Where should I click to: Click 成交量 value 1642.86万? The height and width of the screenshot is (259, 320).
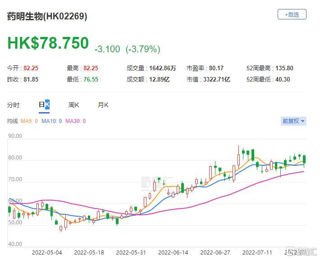click(x=162, y=68)
